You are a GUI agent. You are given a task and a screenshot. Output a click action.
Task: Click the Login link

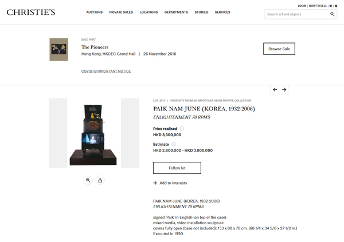[x=302, y=6]
